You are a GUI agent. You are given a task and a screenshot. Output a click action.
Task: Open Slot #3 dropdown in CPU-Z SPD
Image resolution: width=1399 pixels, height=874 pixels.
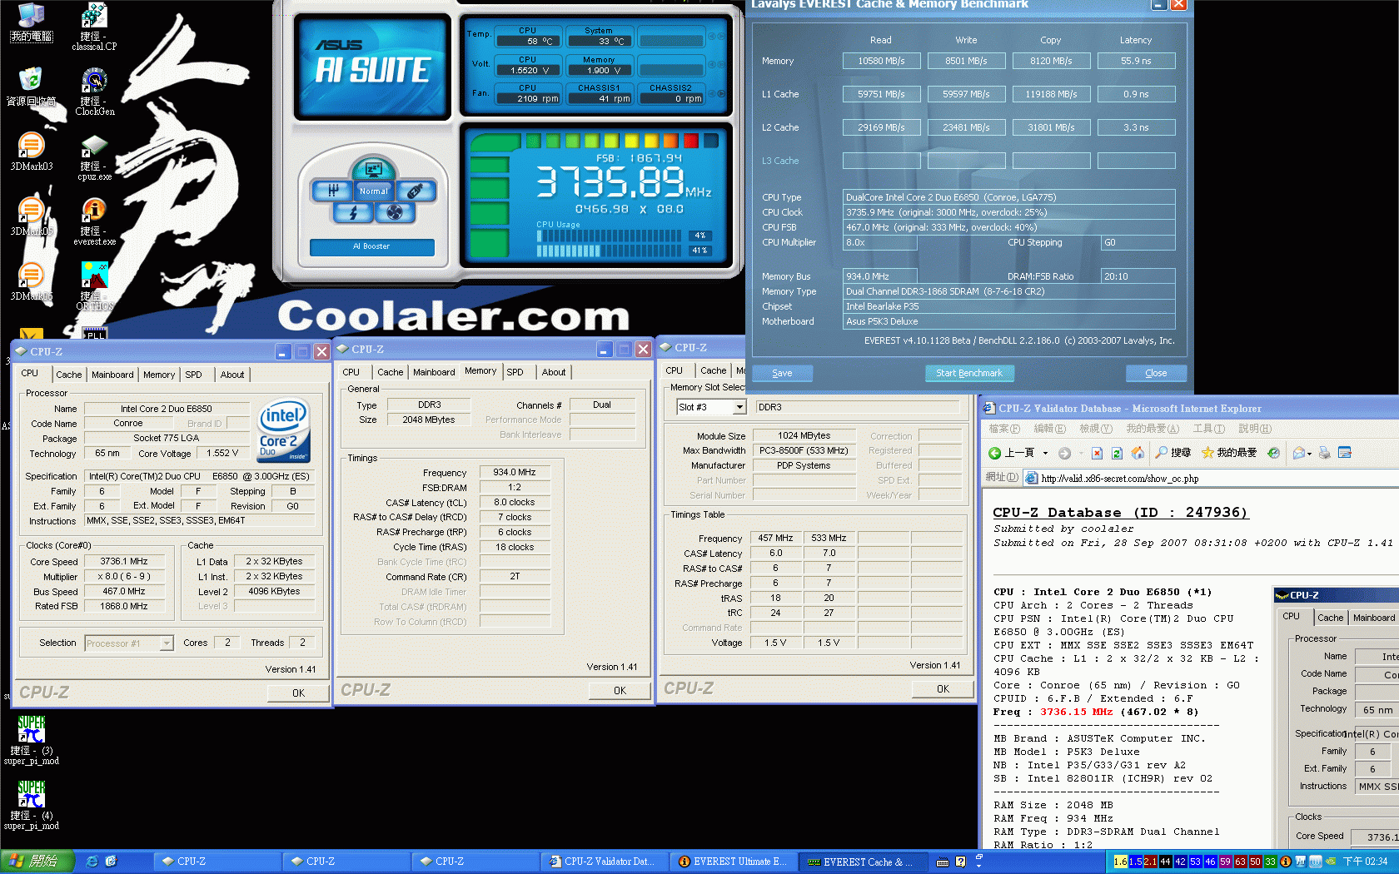pos(739,407)
